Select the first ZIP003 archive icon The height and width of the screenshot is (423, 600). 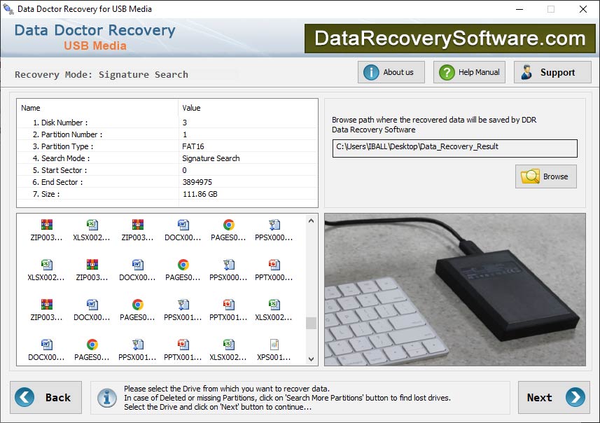click(x=47, y=228)
